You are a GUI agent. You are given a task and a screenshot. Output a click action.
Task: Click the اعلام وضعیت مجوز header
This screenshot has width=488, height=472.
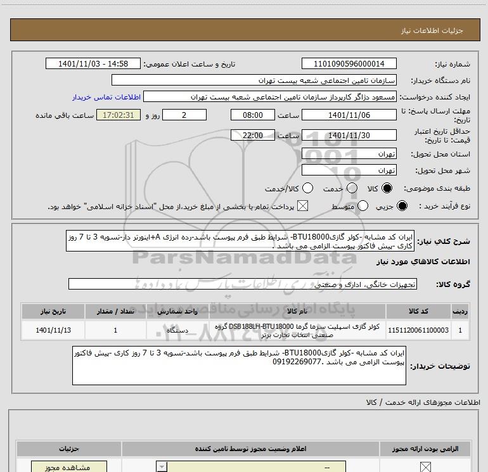pyautogui.click(x=250, y=449)
